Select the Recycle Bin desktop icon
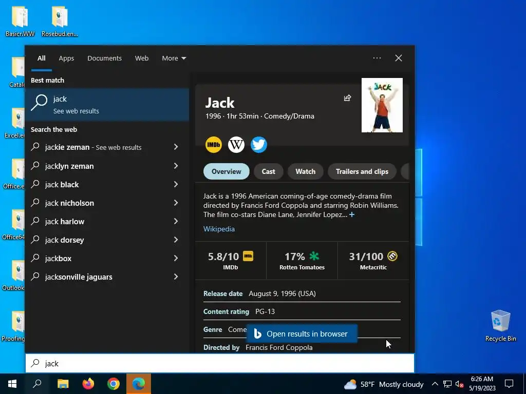This screenshot has height=394, width=526. (500, 326)
